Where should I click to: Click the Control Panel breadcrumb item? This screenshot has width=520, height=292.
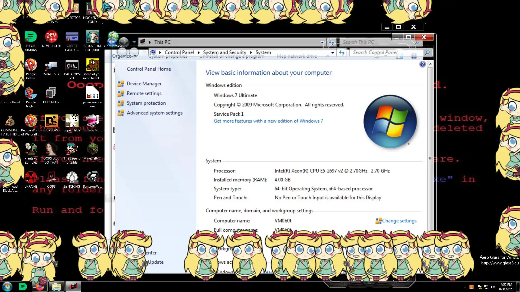(179, 52)
